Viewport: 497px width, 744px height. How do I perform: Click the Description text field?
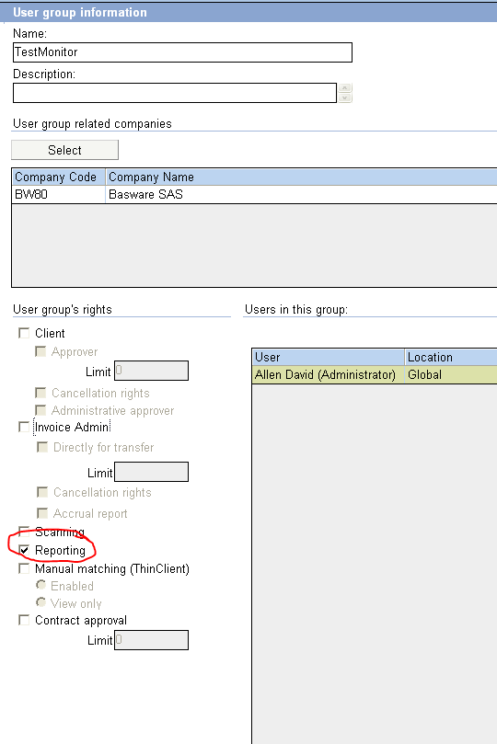(175, 93)
